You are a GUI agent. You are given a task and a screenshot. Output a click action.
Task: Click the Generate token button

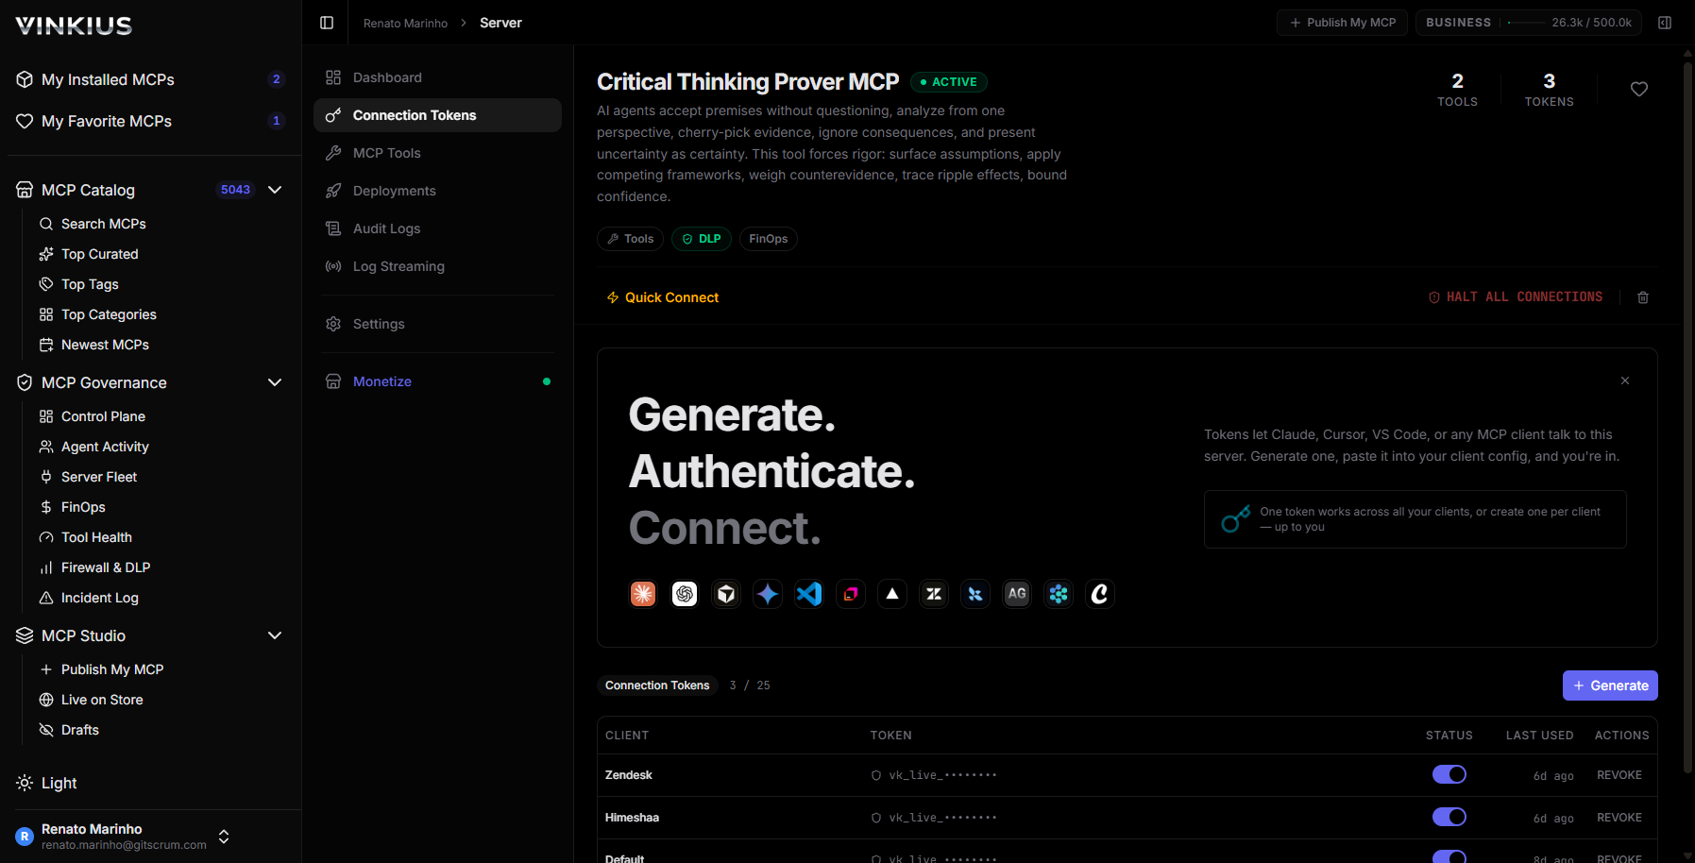[1610, 685]
